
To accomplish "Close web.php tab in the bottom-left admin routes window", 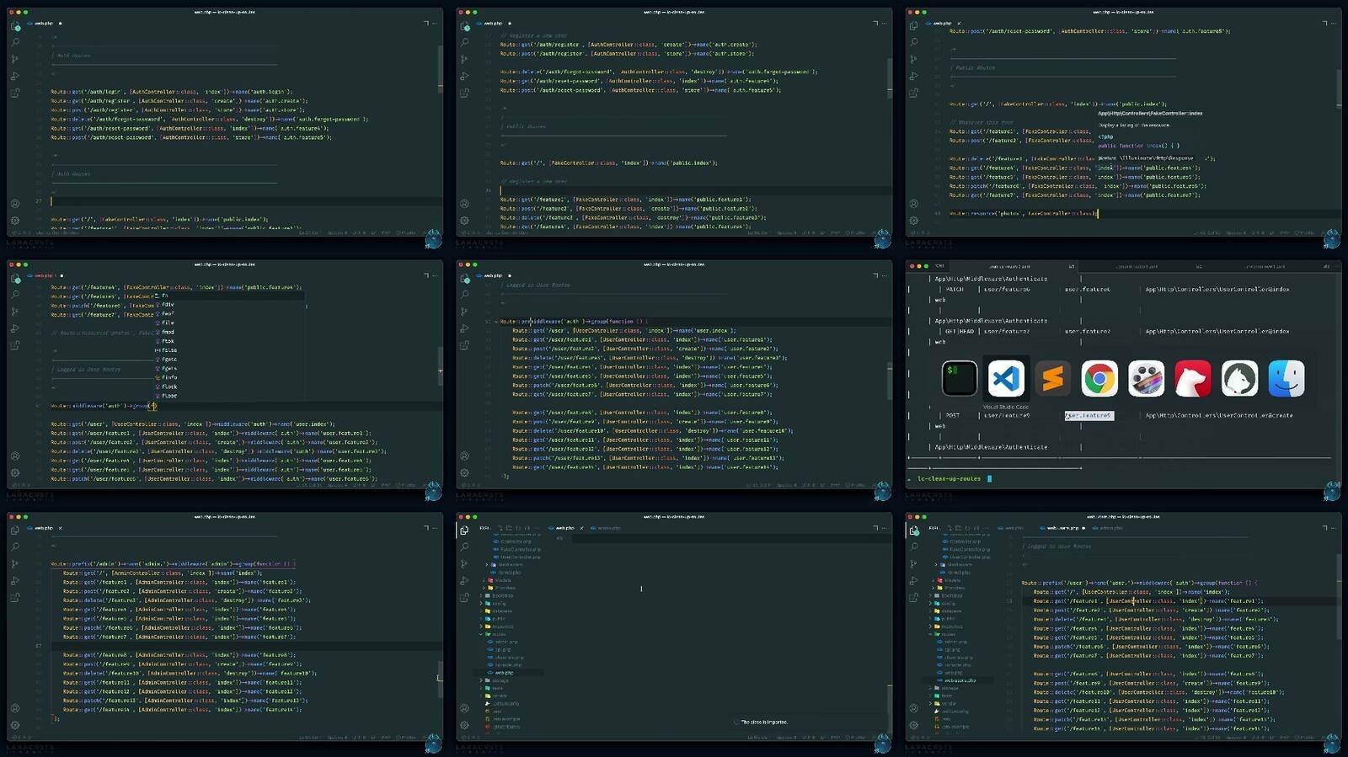I will click(x=60, y=528).
